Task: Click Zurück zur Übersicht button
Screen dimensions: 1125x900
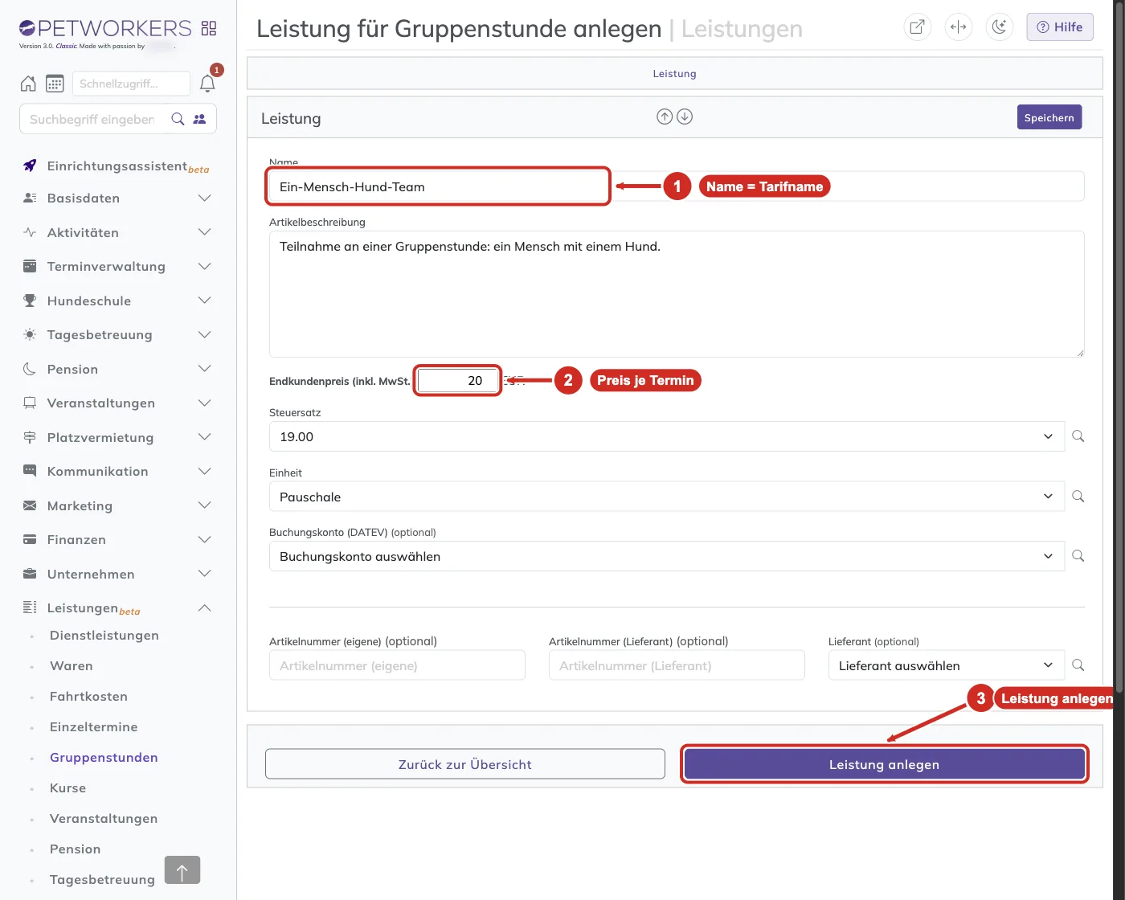Action: (x=465, y=764)
